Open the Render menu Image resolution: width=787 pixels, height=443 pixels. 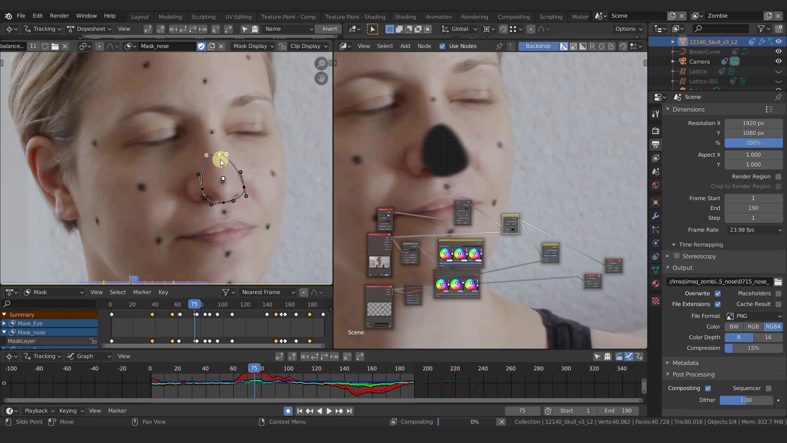tap(59, 16)
